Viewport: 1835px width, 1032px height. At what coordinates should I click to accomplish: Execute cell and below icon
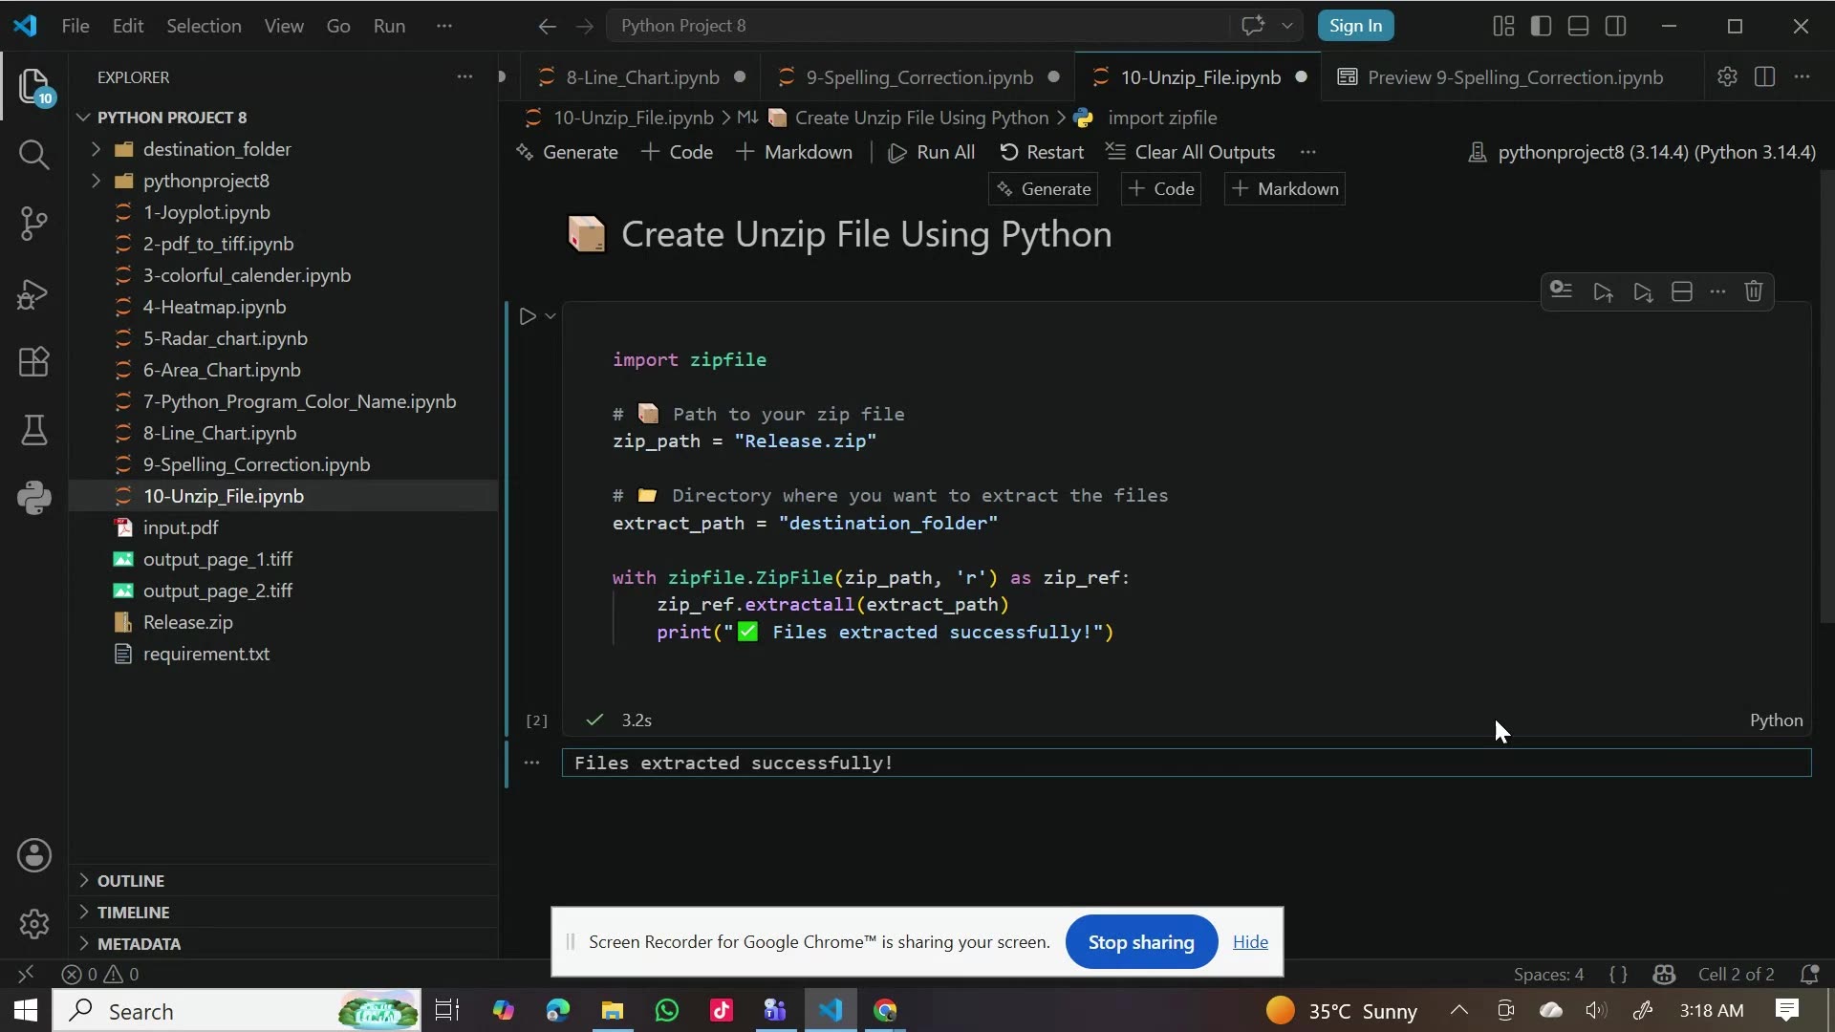point(1643,291)
